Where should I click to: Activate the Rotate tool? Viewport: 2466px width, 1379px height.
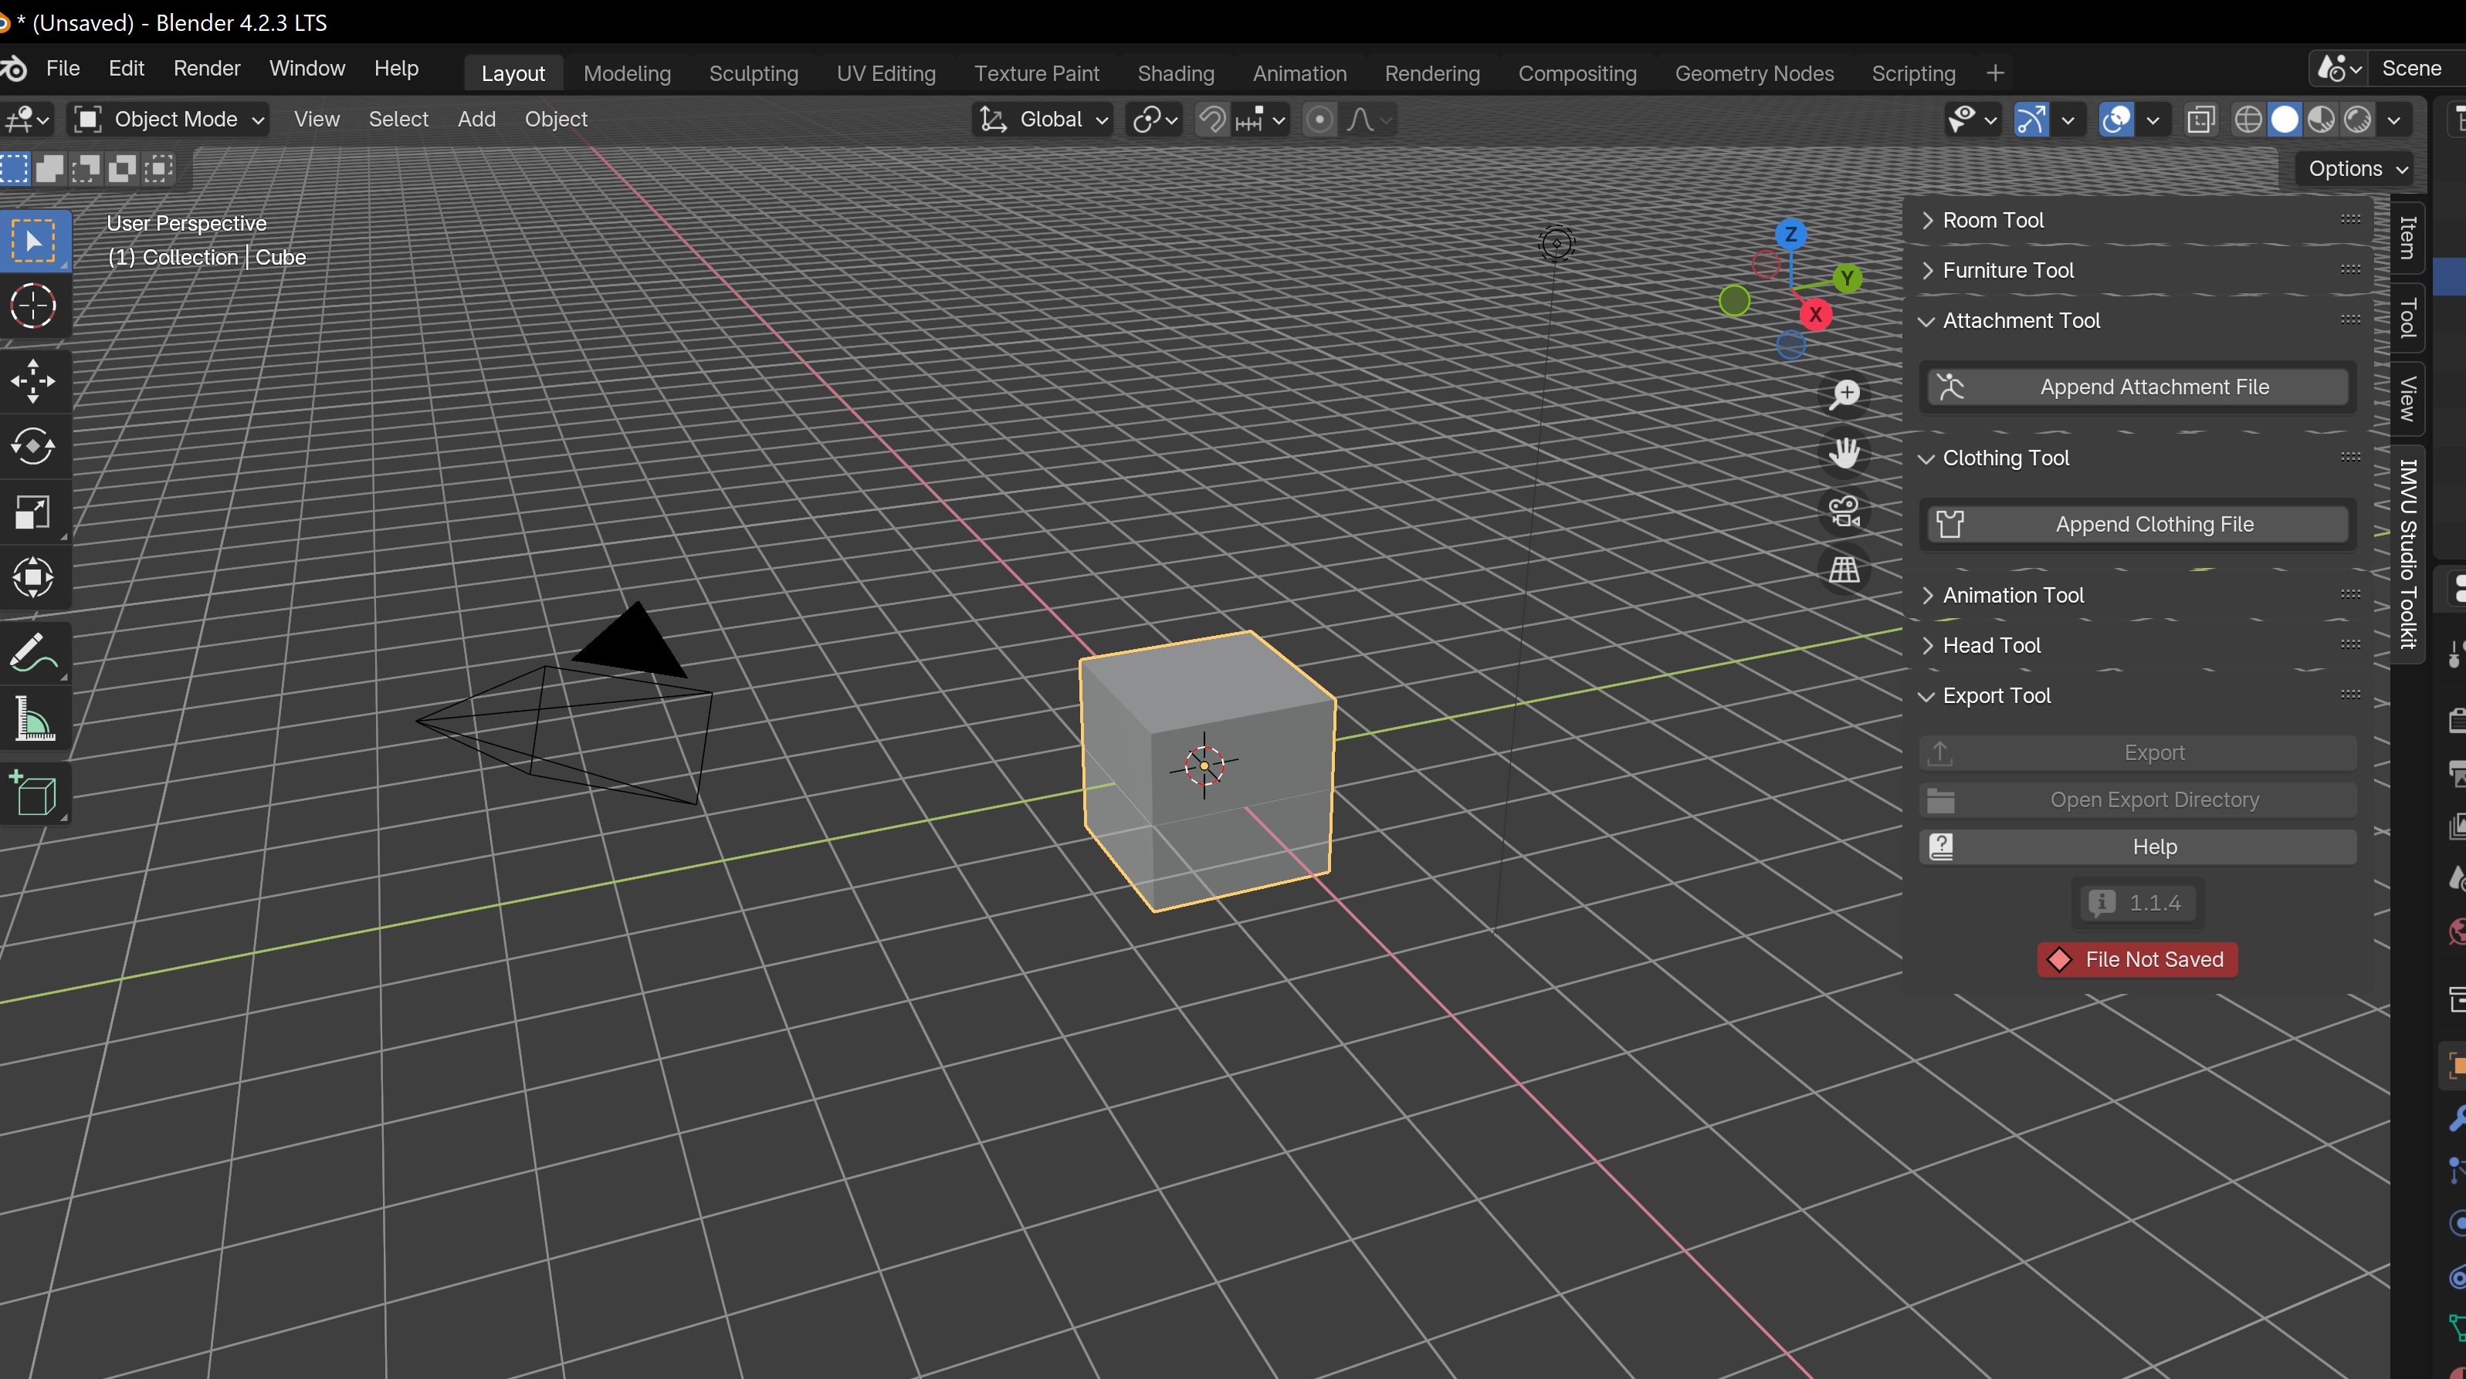click(33, 446)
